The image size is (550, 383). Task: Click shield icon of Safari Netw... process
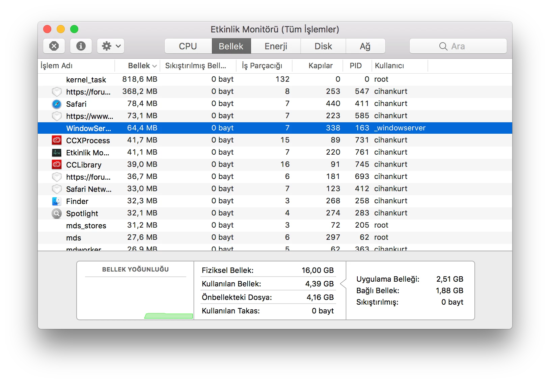point(57,189)
